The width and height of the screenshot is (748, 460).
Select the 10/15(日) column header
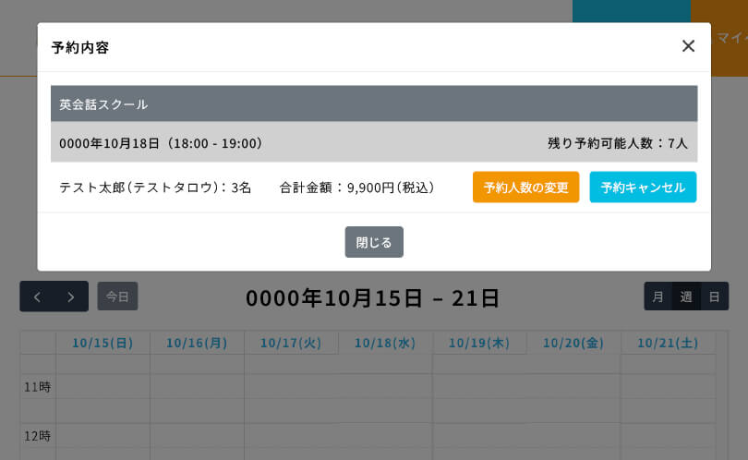103,343
